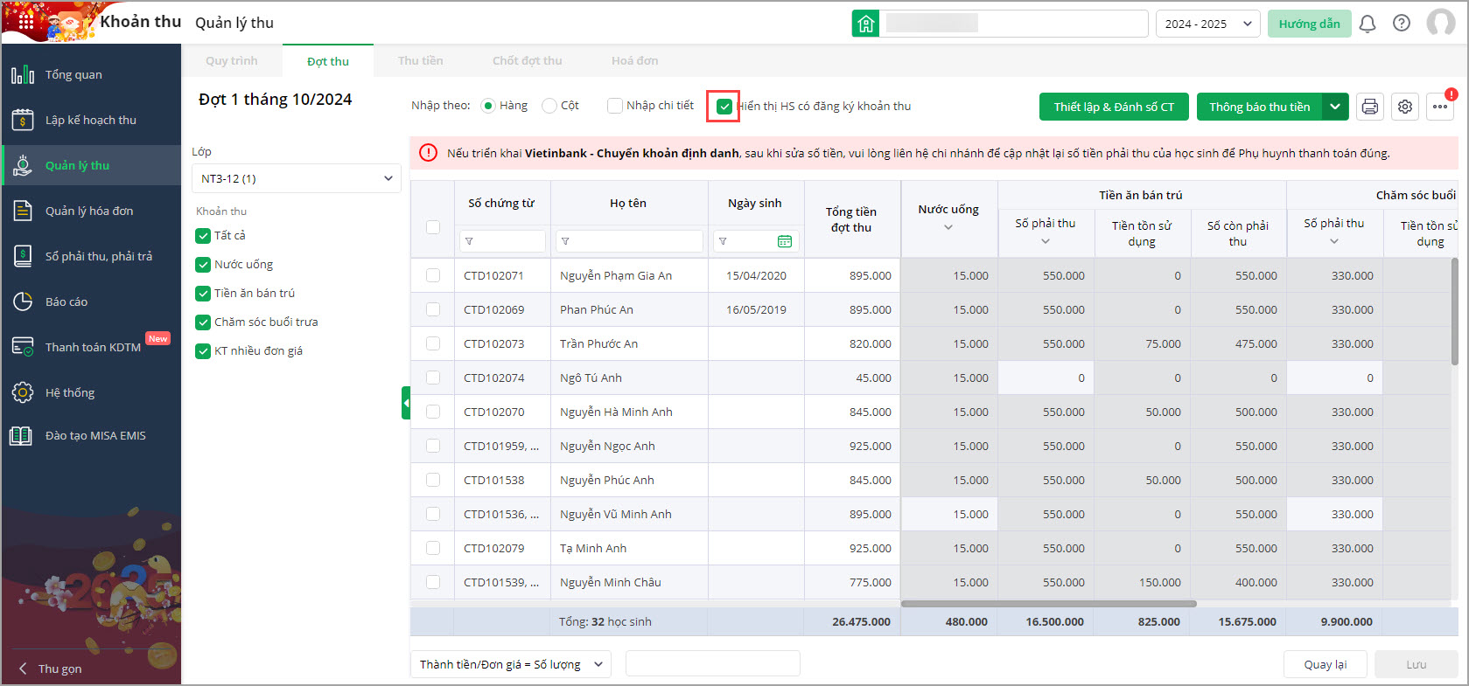
Task: Click the calendar icon in Ngày sinh filter
Action: click(x=785, y=241)
